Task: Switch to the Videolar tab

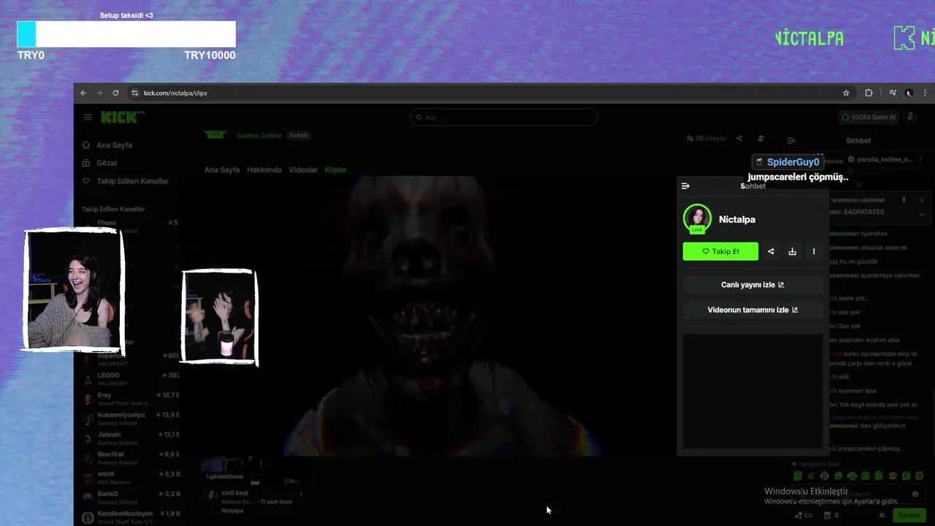Action: point(303,169)
